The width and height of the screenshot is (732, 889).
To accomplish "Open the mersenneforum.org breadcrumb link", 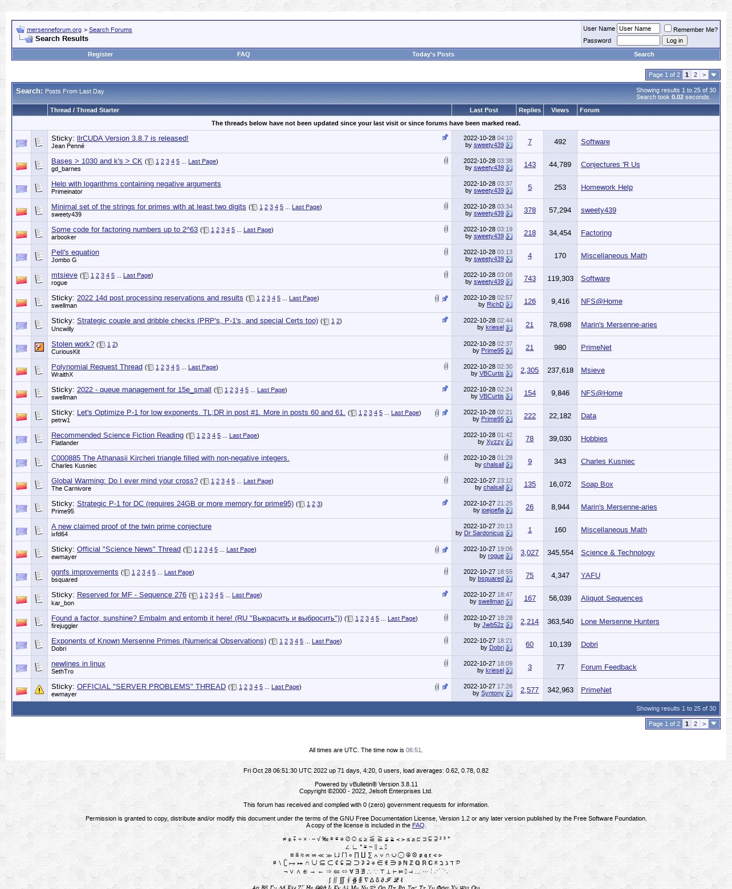I will point(54,30).
